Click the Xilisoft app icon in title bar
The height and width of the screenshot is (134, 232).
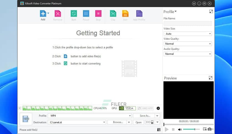point(22,3)
